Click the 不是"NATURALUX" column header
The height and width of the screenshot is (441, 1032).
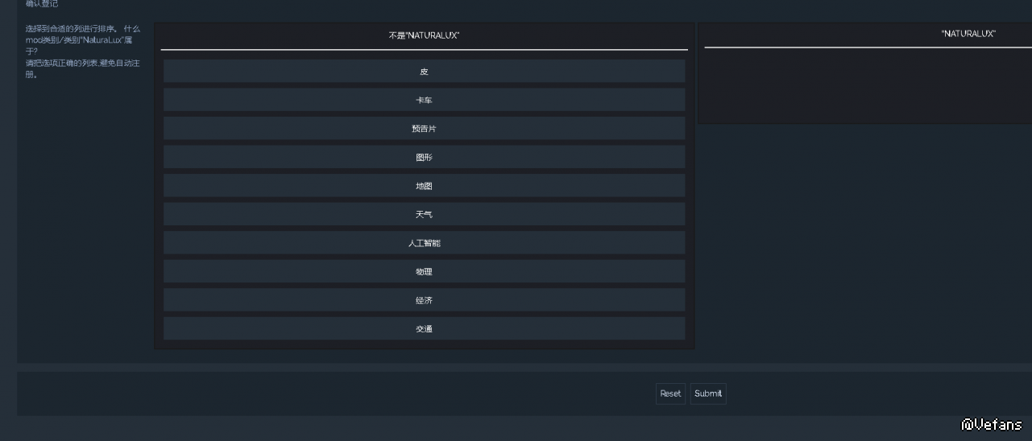[x=424, y=35]
